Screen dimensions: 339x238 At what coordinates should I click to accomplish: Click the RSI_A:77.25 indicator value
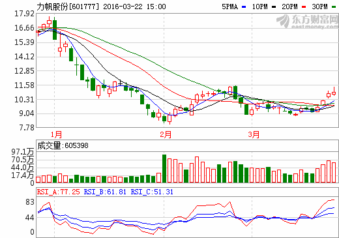(x=59, y=192)
